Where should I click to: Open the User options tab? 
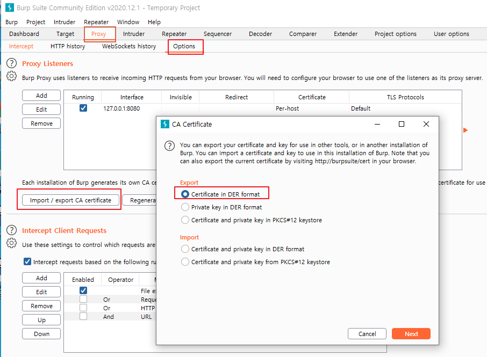pos(452,34)
